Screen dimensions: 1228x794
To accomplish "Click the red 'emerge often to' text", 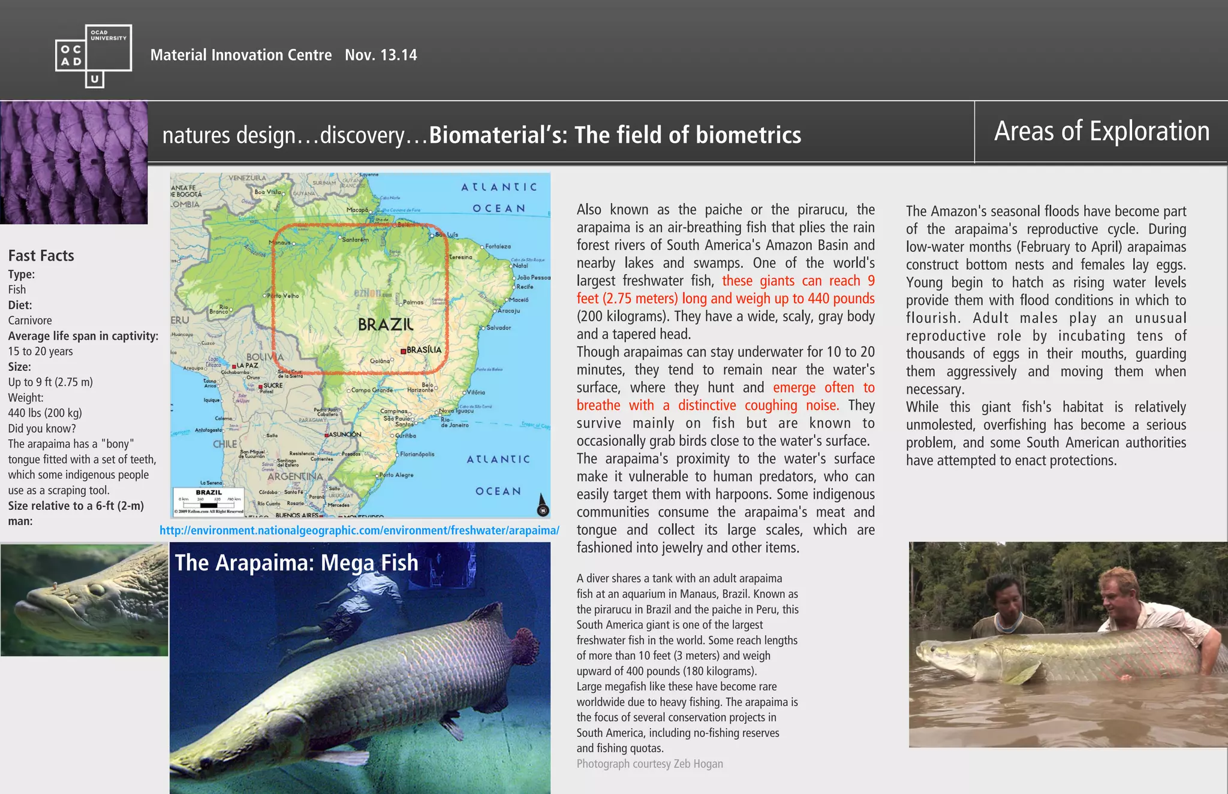I will tap(824, 388).
